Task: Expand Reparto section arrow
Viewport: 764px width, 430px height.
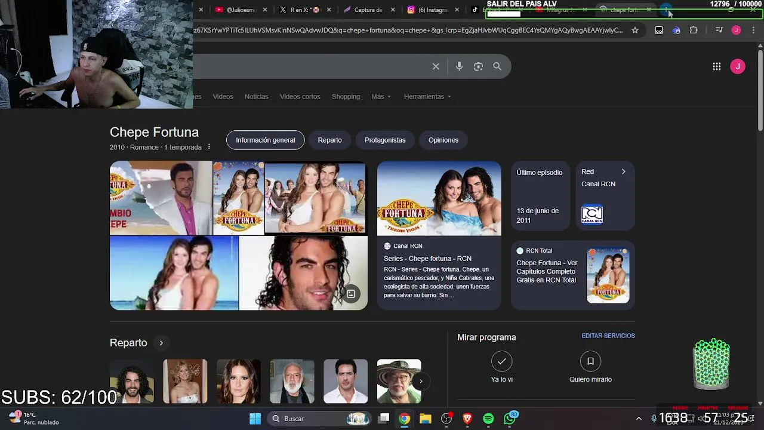Action: (x=161, y=343)
